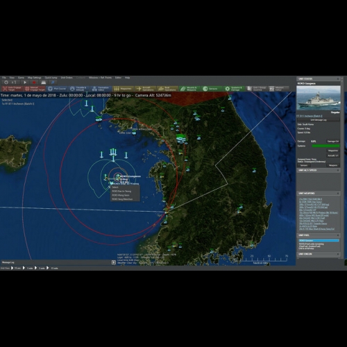Image resolution: width=347 pixels, height=347 pixels.
Task: Click the time compression clock icon
Action: 6,83
